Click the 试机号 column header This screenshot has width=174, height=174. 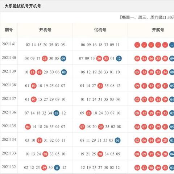[x=100, y=30]
